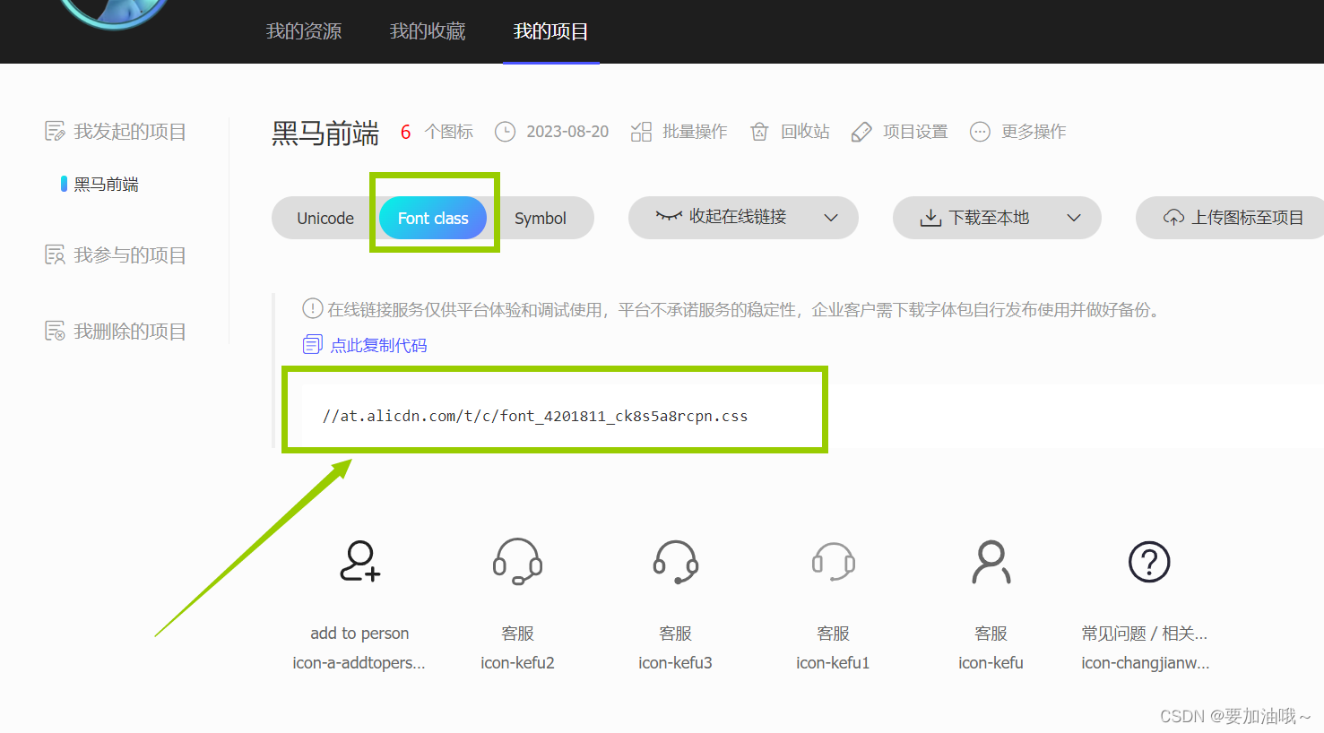Open 项目设置 project settings
Viewport: 1324px width, 733px height.
915,132
